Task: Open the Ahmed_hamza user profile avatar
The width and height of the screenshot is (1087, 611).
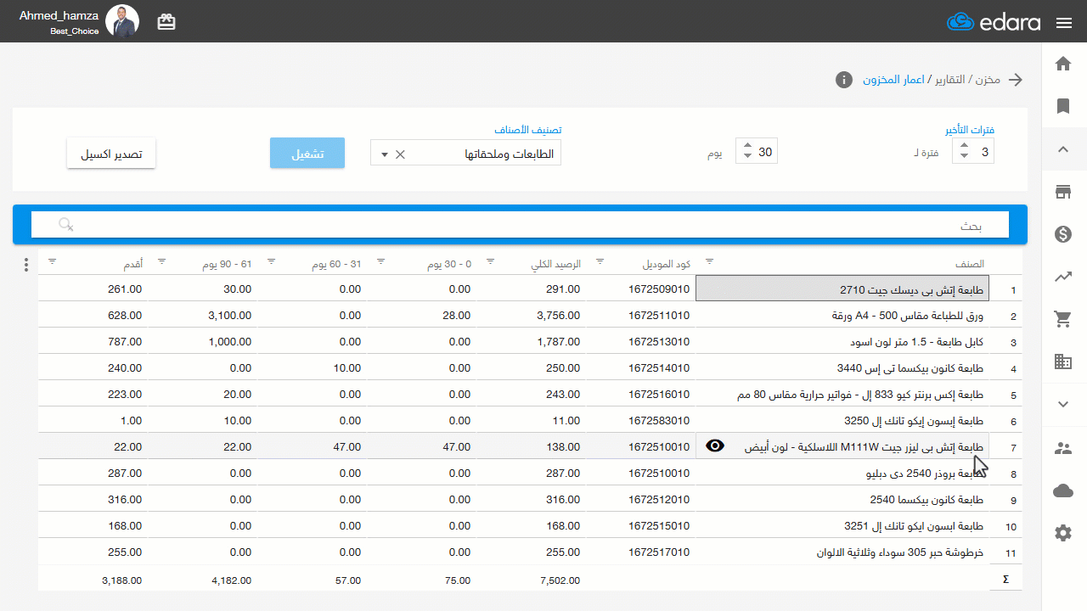Action: pos(122,21)
